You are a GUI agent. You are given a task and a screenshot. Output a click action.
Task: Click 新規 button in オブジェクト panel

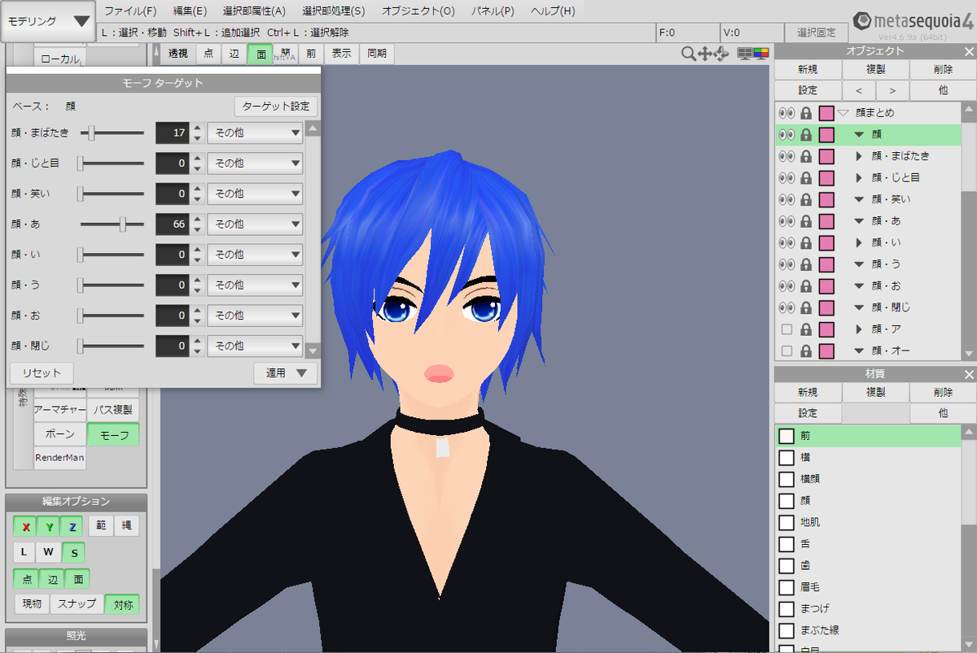click(x=808, y=70)
